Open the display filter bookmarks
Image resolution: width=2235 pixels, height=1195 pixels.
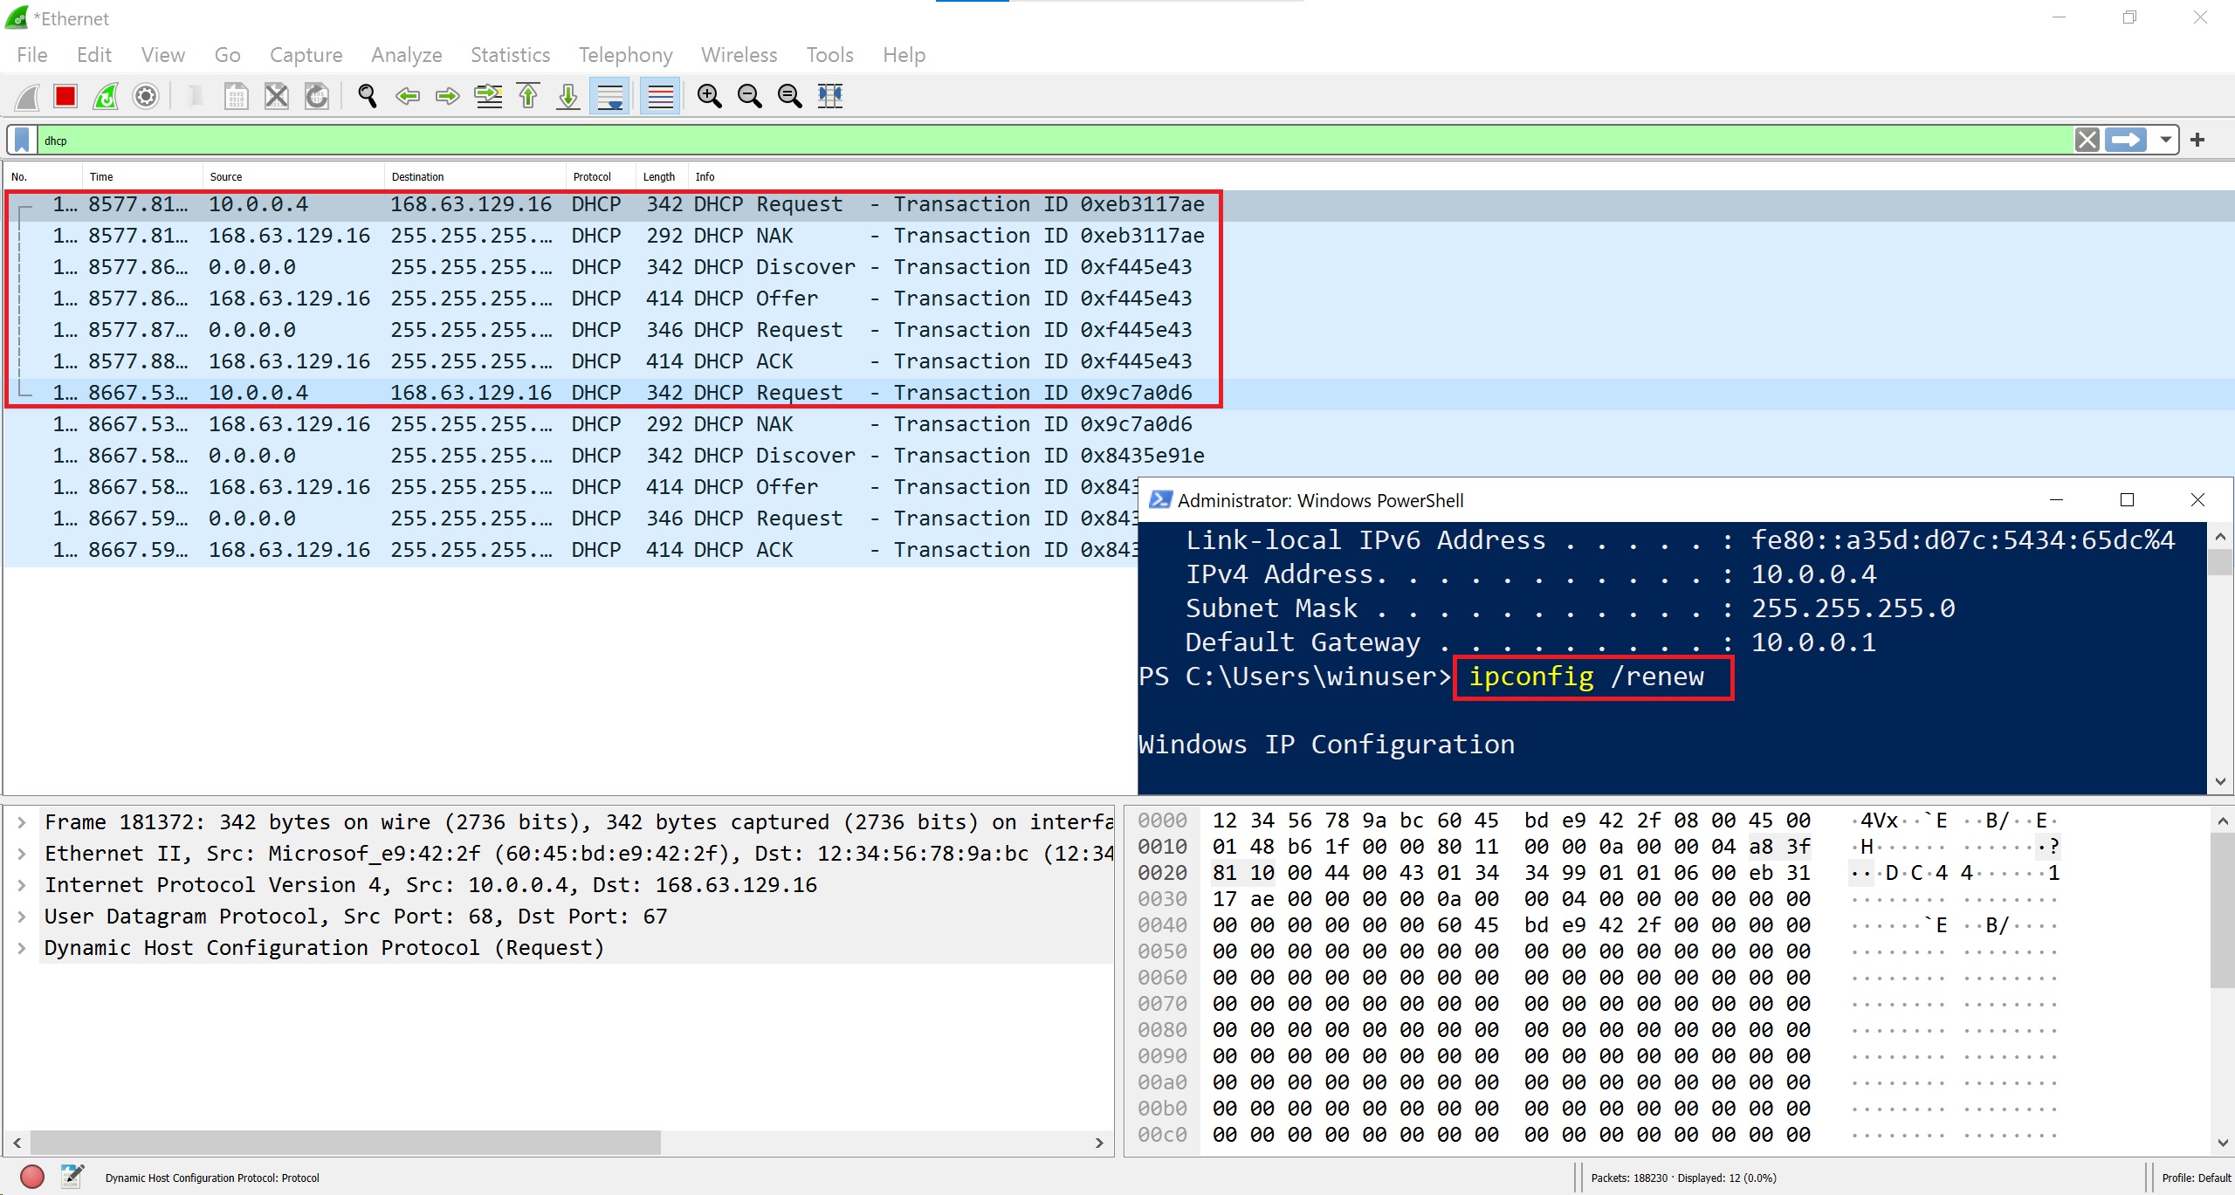(21, 140)
